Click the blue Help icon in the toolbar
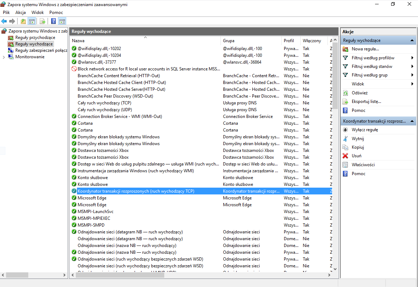418x287 pixels. click(x=53, y=21)
